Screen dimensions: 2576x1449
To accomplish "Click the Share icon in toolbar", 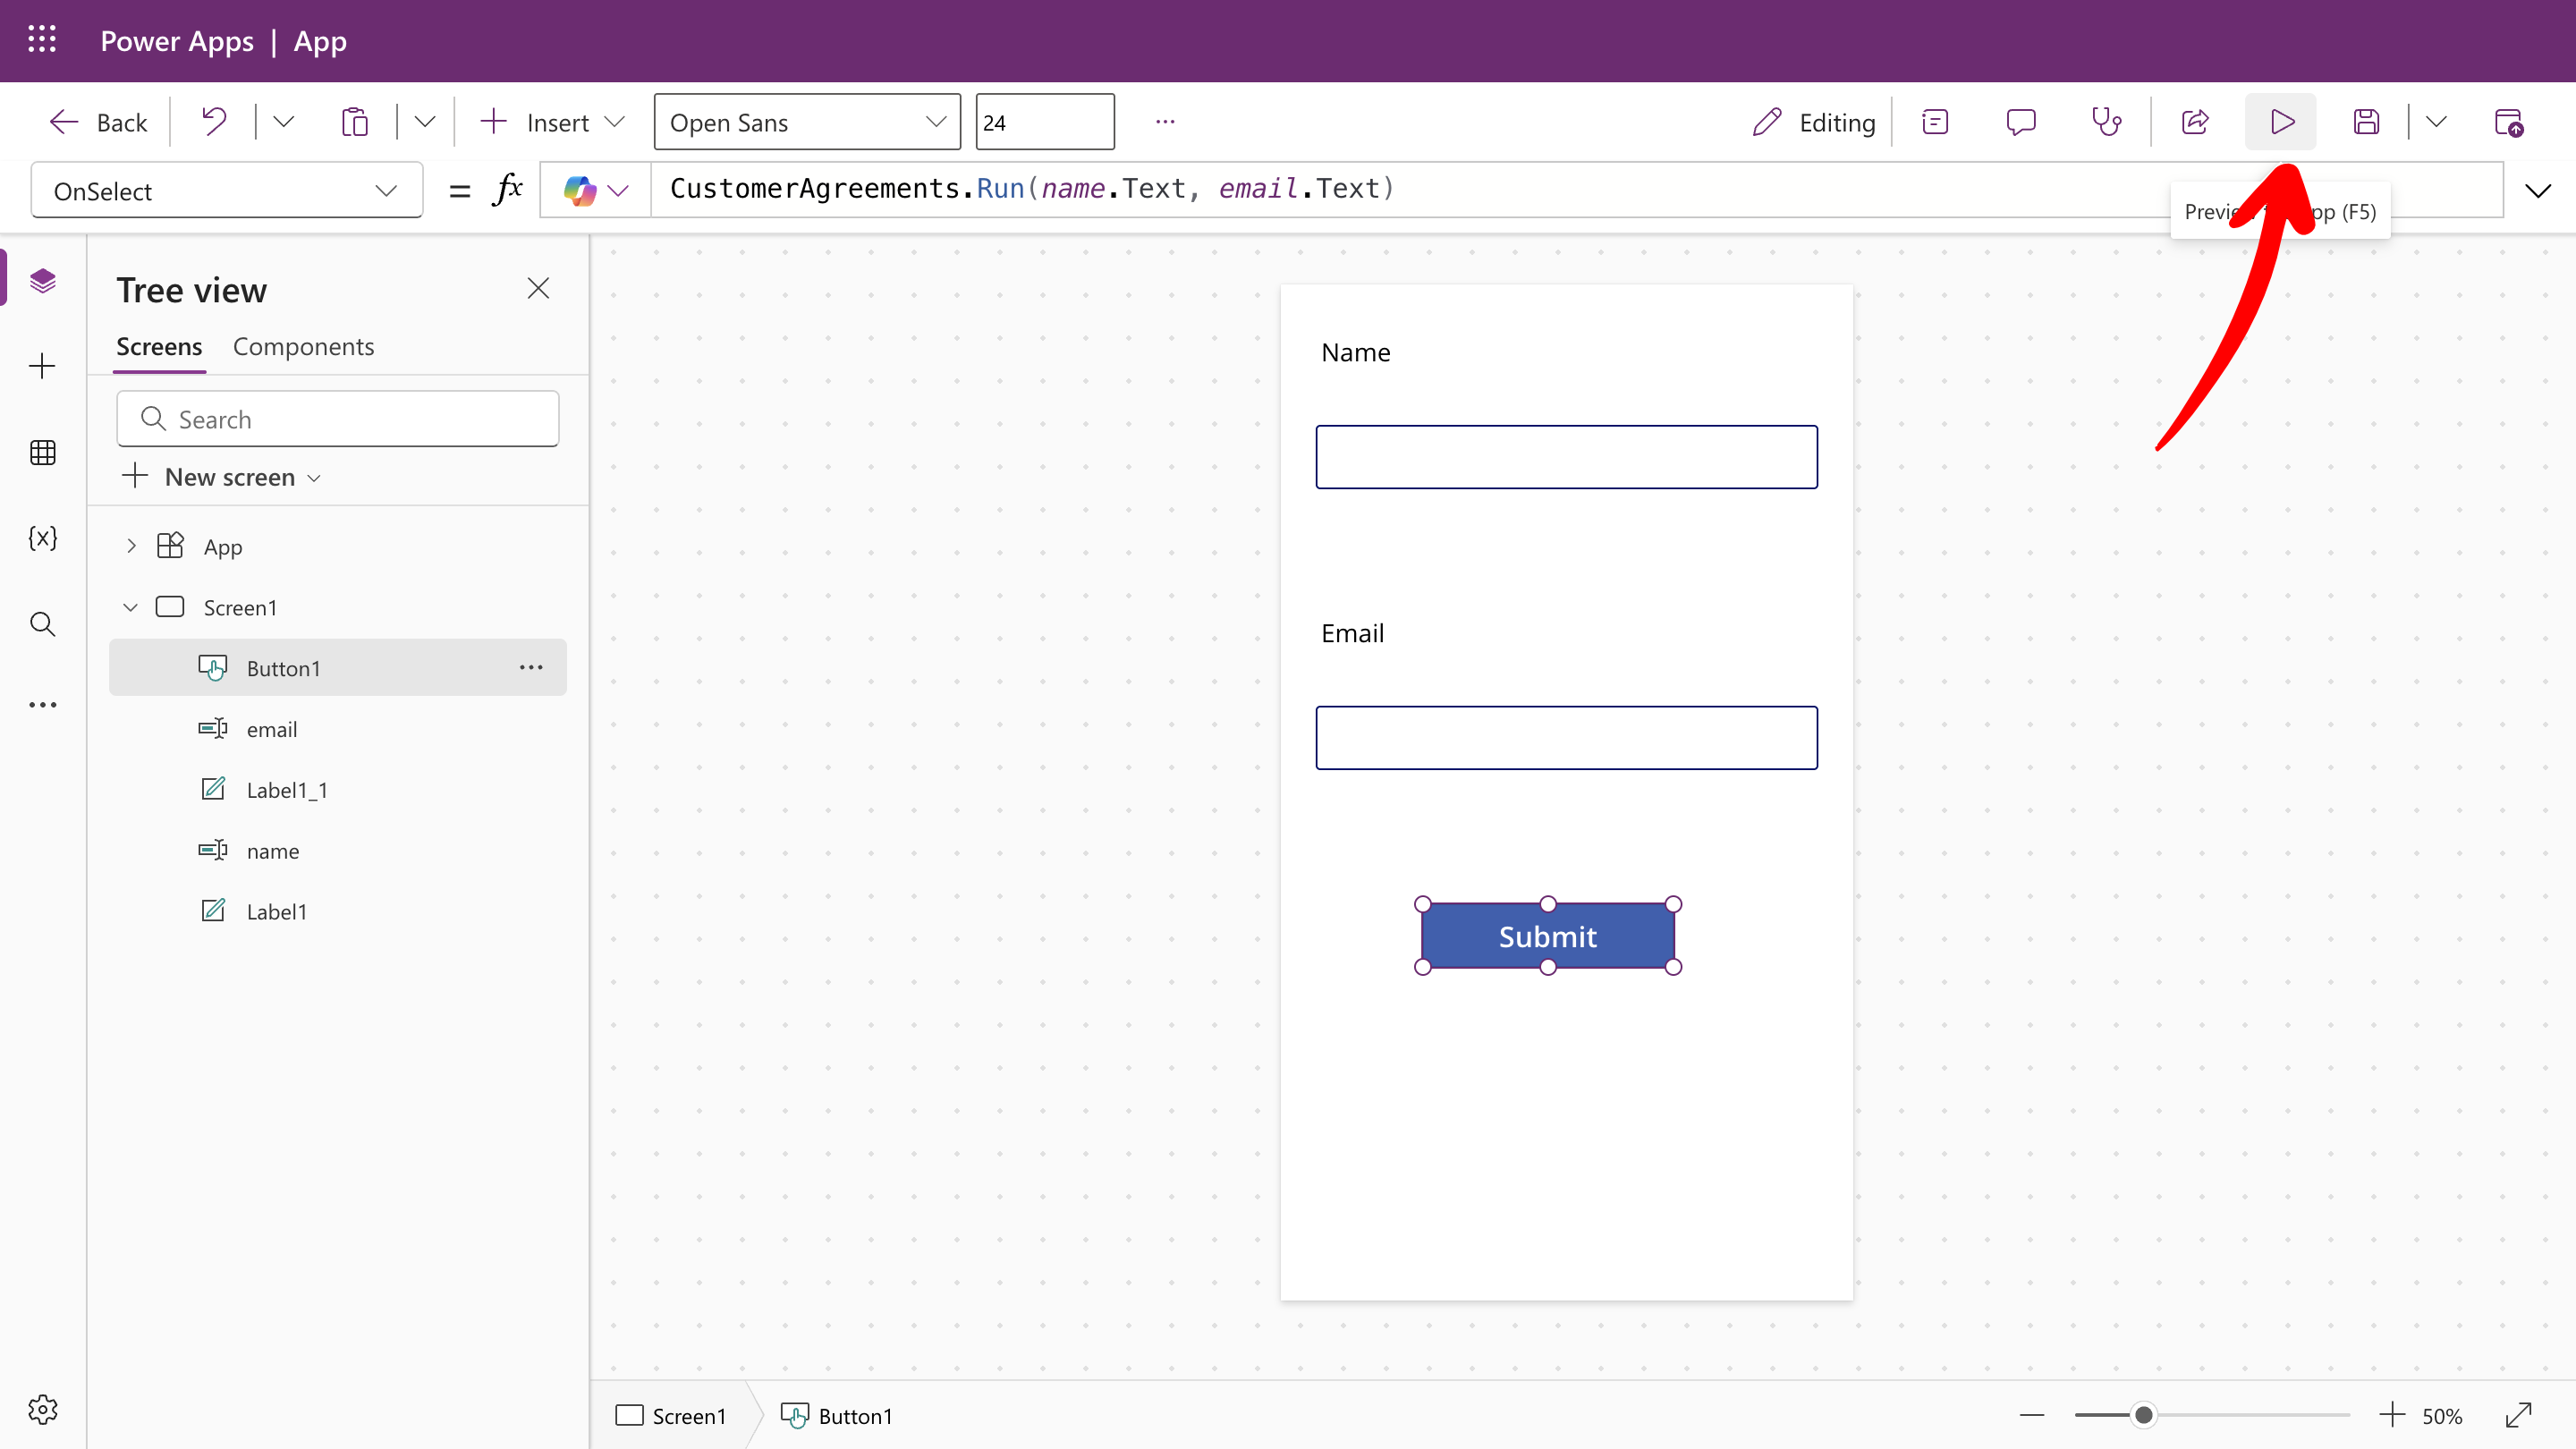I will point(2194,122).
